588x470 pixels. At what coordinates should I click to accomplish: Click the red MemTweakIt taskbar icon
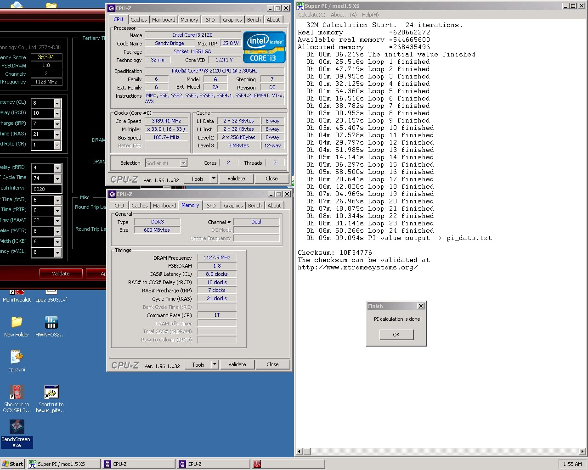257,464
